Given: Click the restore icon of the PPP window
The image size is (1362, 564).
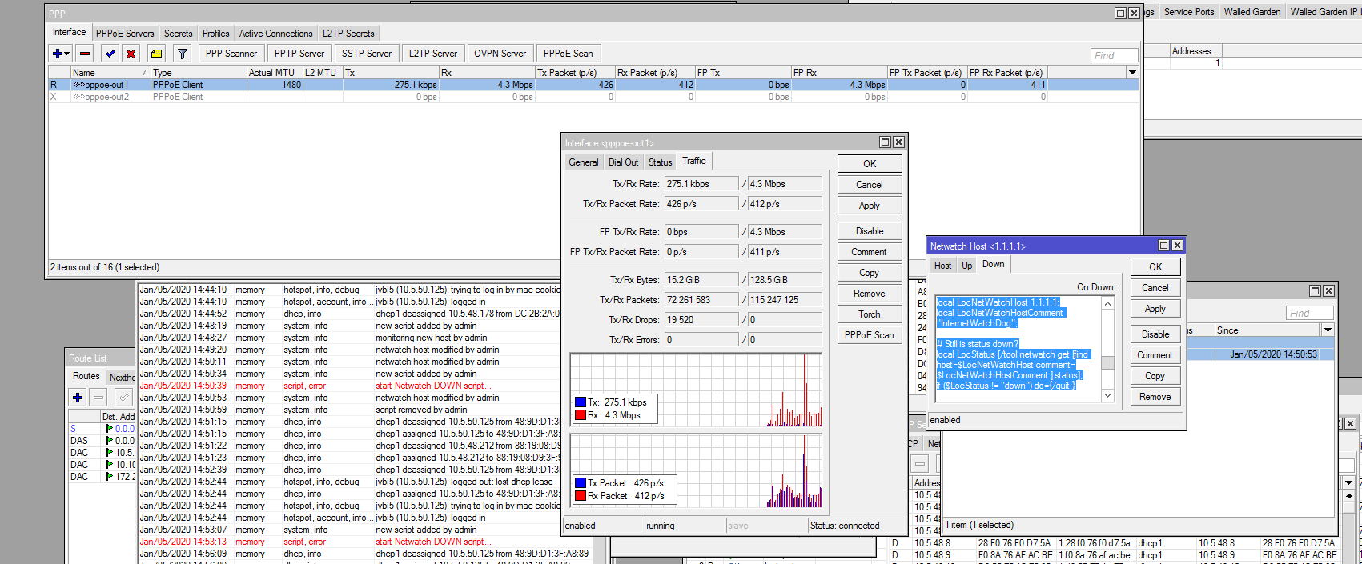Looking at the screenshot, I should pos(1121,13).
